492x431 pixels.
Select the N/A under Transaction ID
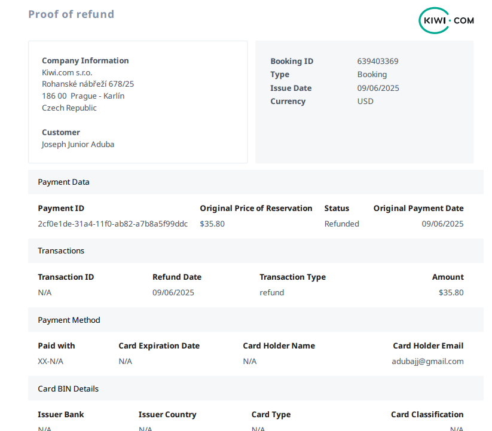[x=45, y=293]
